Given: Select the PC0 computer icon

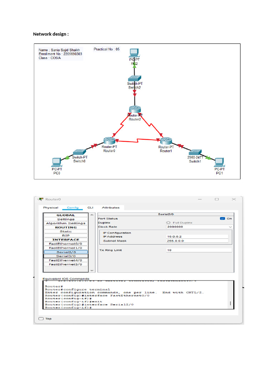Looking at the screenshot, I should pos(56,163).
